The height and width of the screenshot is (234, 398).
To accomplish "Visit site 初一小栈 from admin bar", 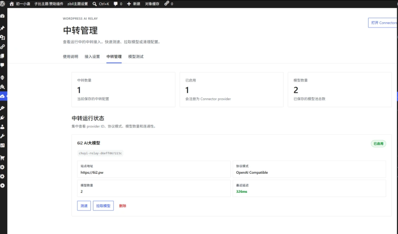I will 19,4.
